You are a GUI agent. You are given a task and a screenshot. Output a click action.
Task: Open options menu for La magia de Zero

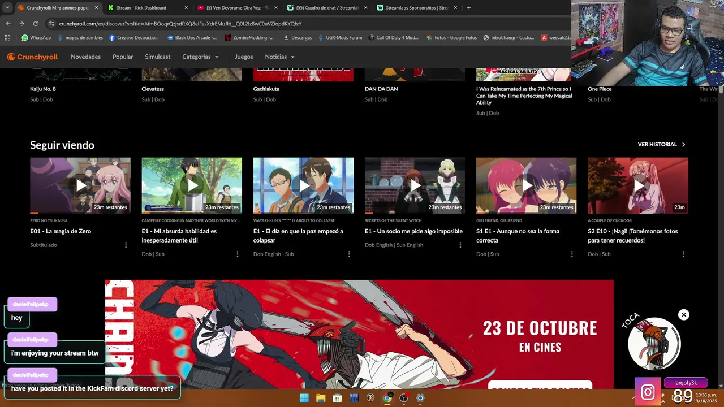[126, 245]
